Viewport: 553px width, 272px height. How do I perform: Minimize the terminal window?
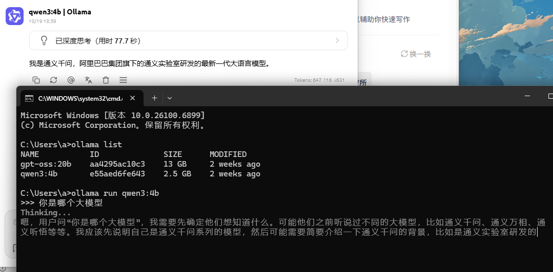point(527,96)
